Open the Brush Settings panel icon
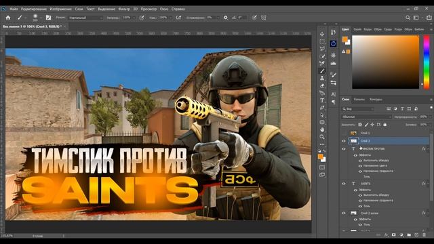The width and height of the screenshot is (434, 244). point(333,75)
